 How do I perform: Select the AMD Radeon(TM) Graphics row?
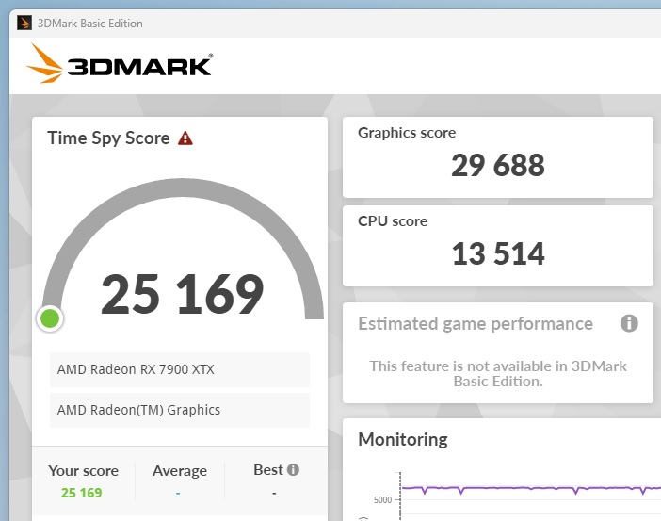[x=179, y=410]
